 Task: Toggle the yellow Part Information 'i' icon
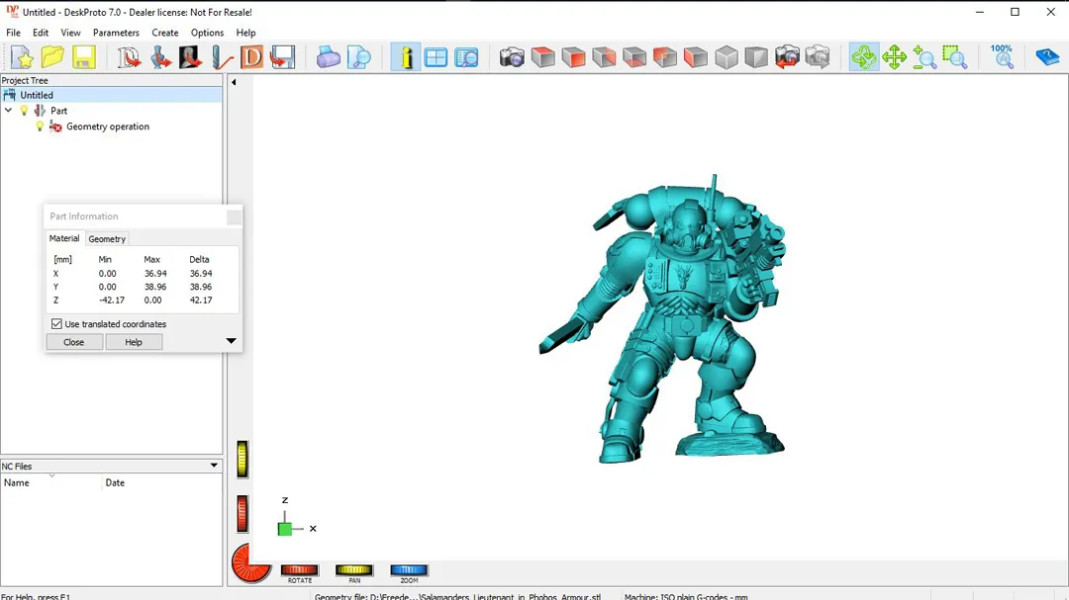coord(406,57)
